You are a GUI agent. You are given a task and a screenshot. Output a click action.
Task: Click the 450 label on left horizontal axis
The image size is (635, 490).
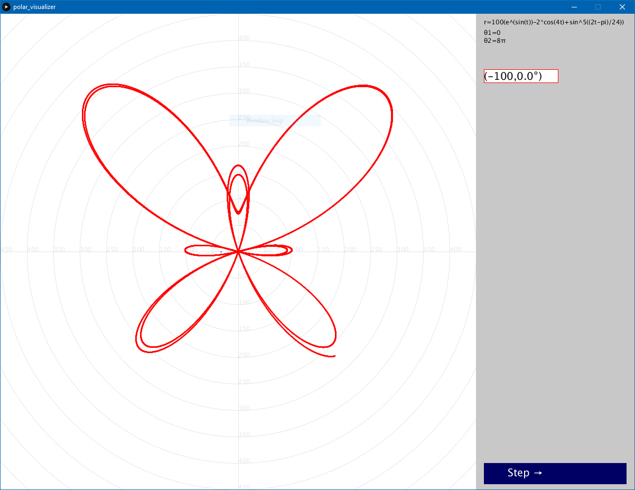(x=7, y=249)
